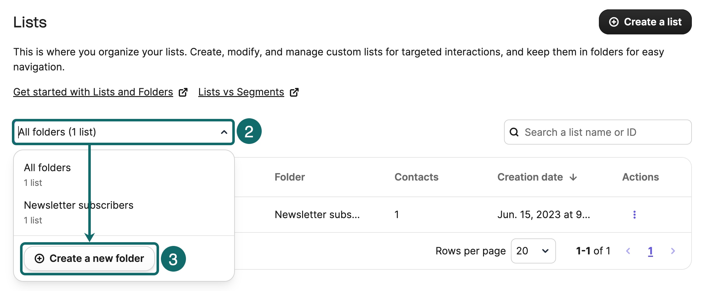The image size is (705, 291).
Task: Open the Lists vs Segments link
Action: tap(241, 92)
